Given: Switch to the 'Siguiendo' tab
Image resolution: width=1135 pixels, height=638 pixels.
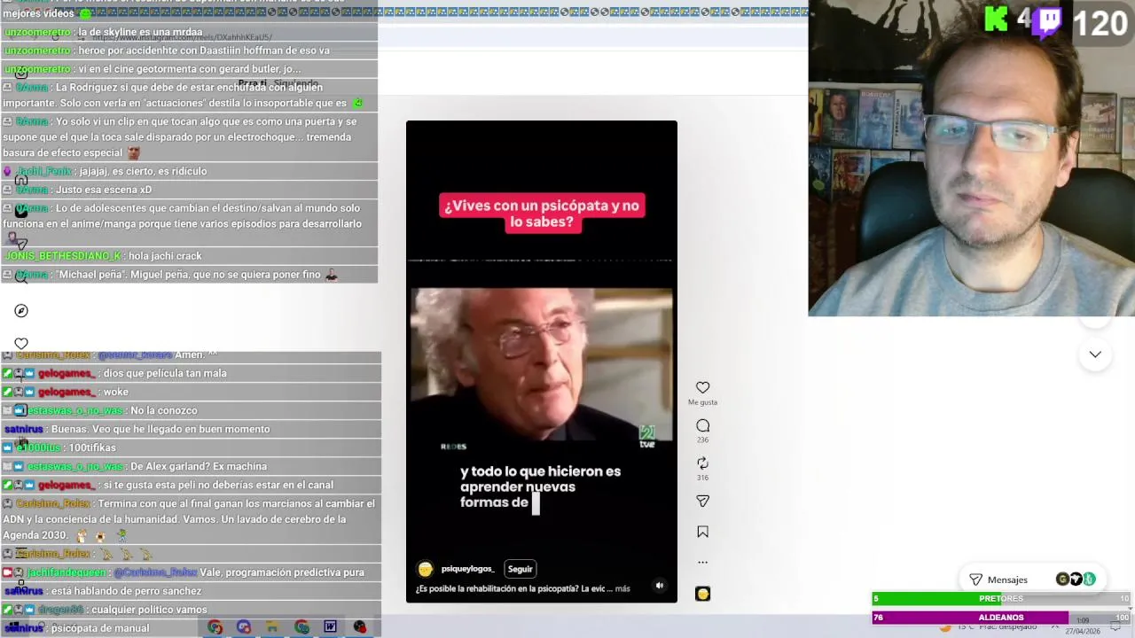Looking at the screenshot, I should 295,83.
